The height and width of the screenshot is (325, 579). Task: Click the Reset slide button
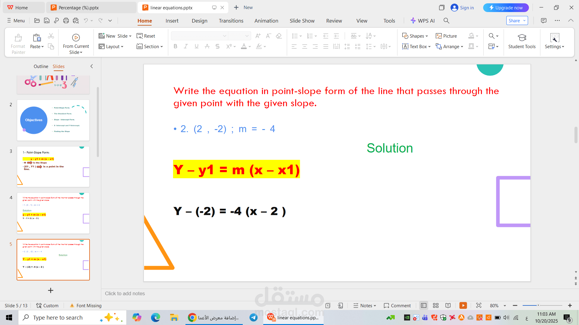click(146, 36)
